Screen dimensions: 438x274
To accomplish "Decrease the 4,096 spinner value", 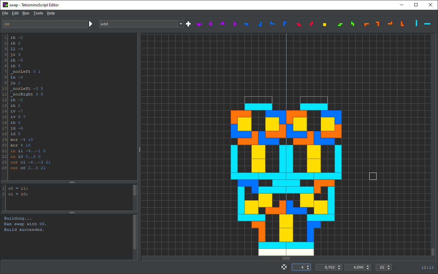I will pos(368,269).
